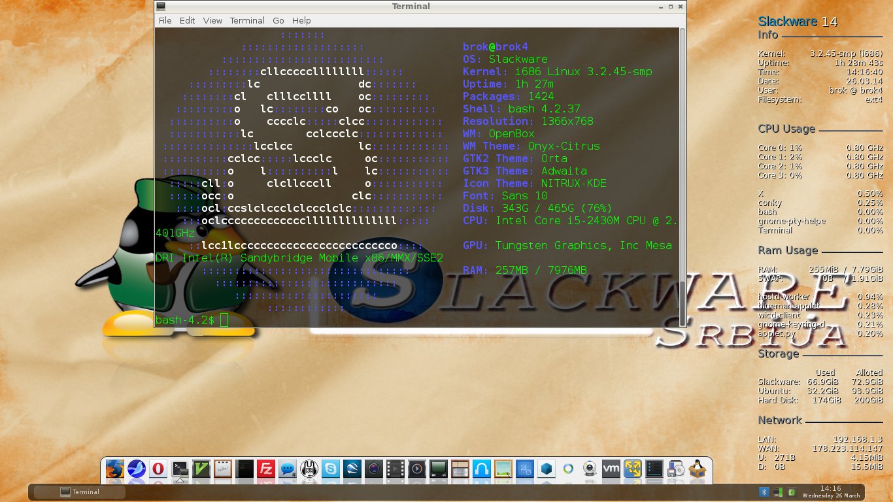
Task: Click the Icon Theme: NITRUX-KDE line
Action: pos(535,184)
